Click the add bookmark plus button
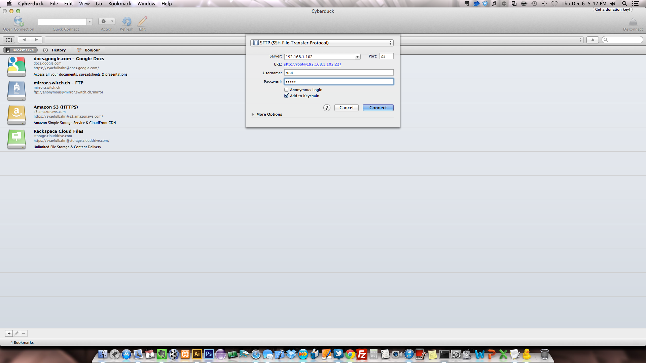This screenshot has height=363, width=646. [x=9, y=333]
